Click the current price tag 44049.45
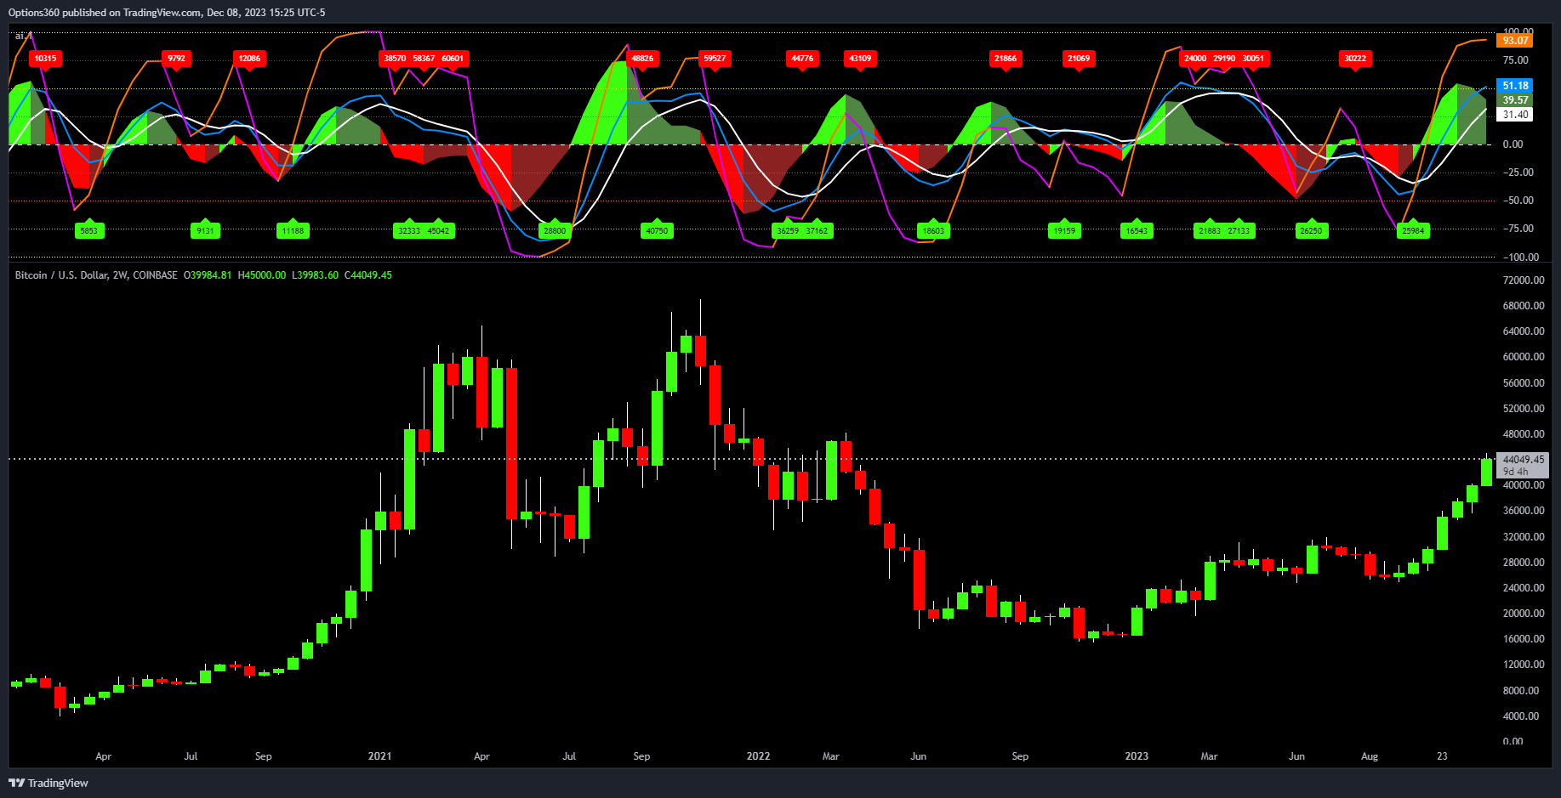Viewport: 1561px width, 798px height. point(1523,459)
